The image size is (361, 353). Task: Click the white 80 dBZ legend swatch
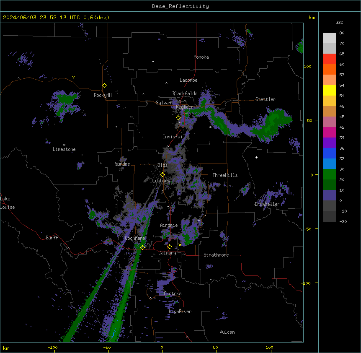tap(329, 38)
